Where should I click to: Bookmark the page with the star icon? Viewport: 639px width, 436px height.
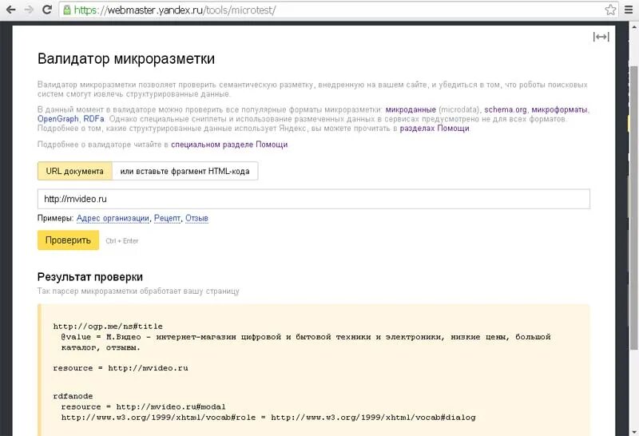(610, 10)
